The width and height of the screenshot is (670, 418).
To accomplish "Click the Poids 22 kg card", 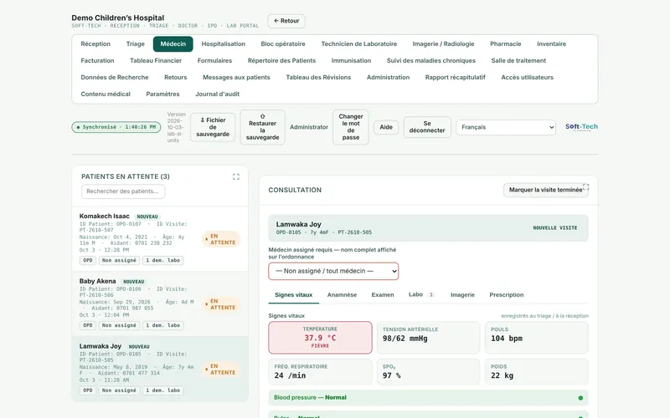I will 536,371.
